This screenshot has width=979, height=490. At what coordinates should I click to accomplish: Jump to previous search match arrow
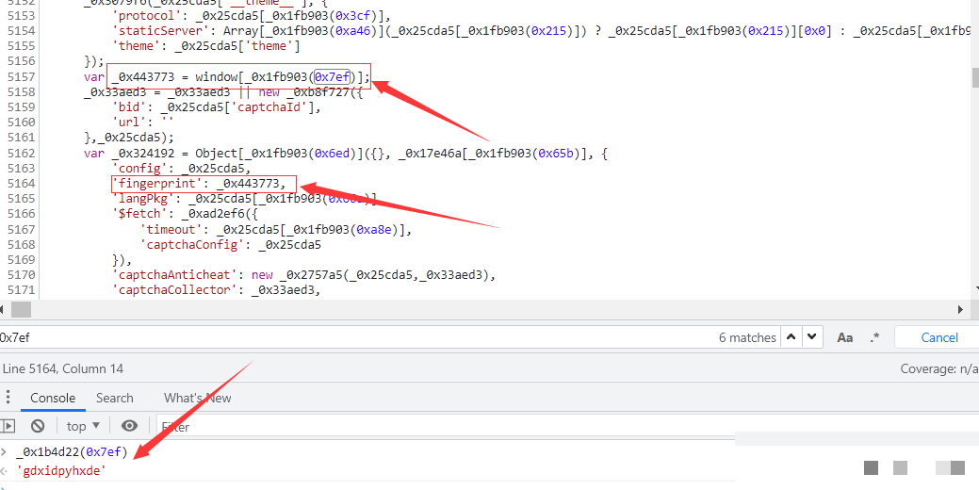(x=791, y=337)
